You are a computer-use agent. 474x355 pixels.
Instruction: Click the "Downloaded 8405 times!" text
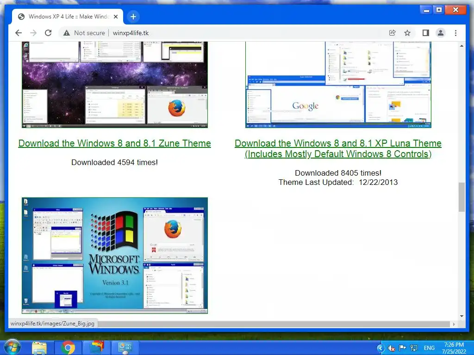338,173
